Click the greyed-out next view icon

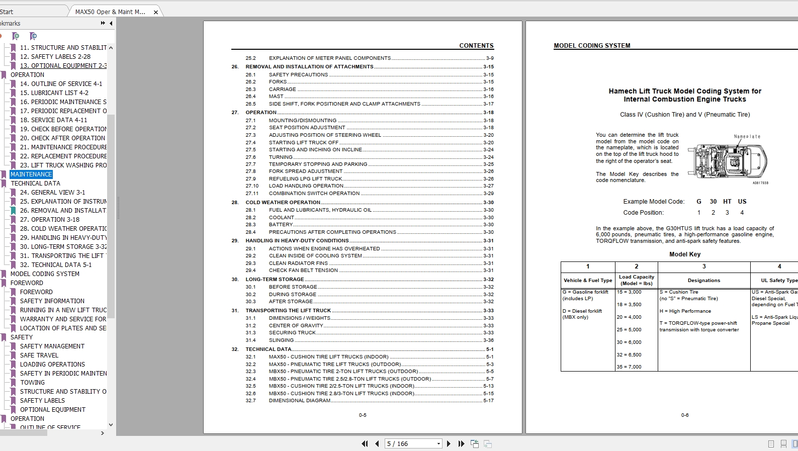point(488,443)
